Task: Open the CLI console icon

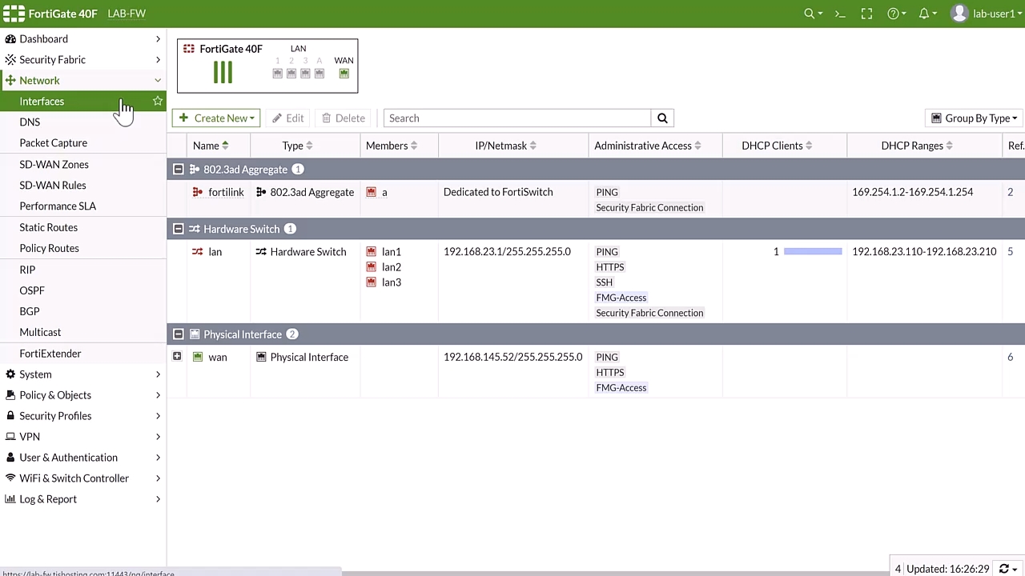Action: pyautogui.click(x=840, y=14)
